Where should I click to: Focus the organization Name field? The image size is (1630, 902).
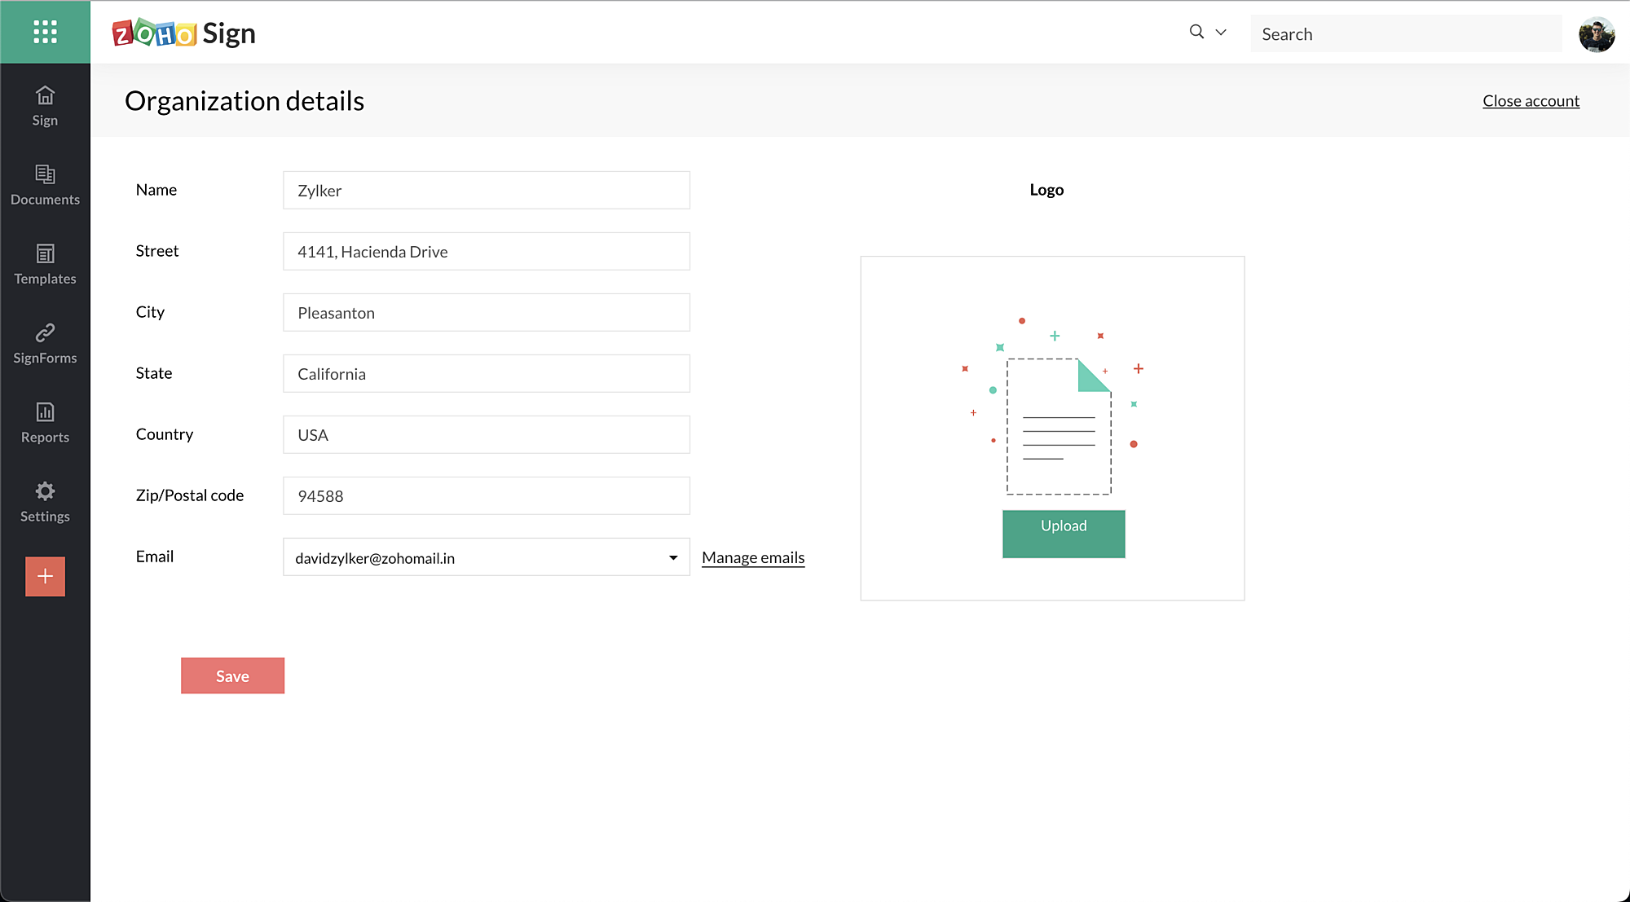tap(486, 190)
